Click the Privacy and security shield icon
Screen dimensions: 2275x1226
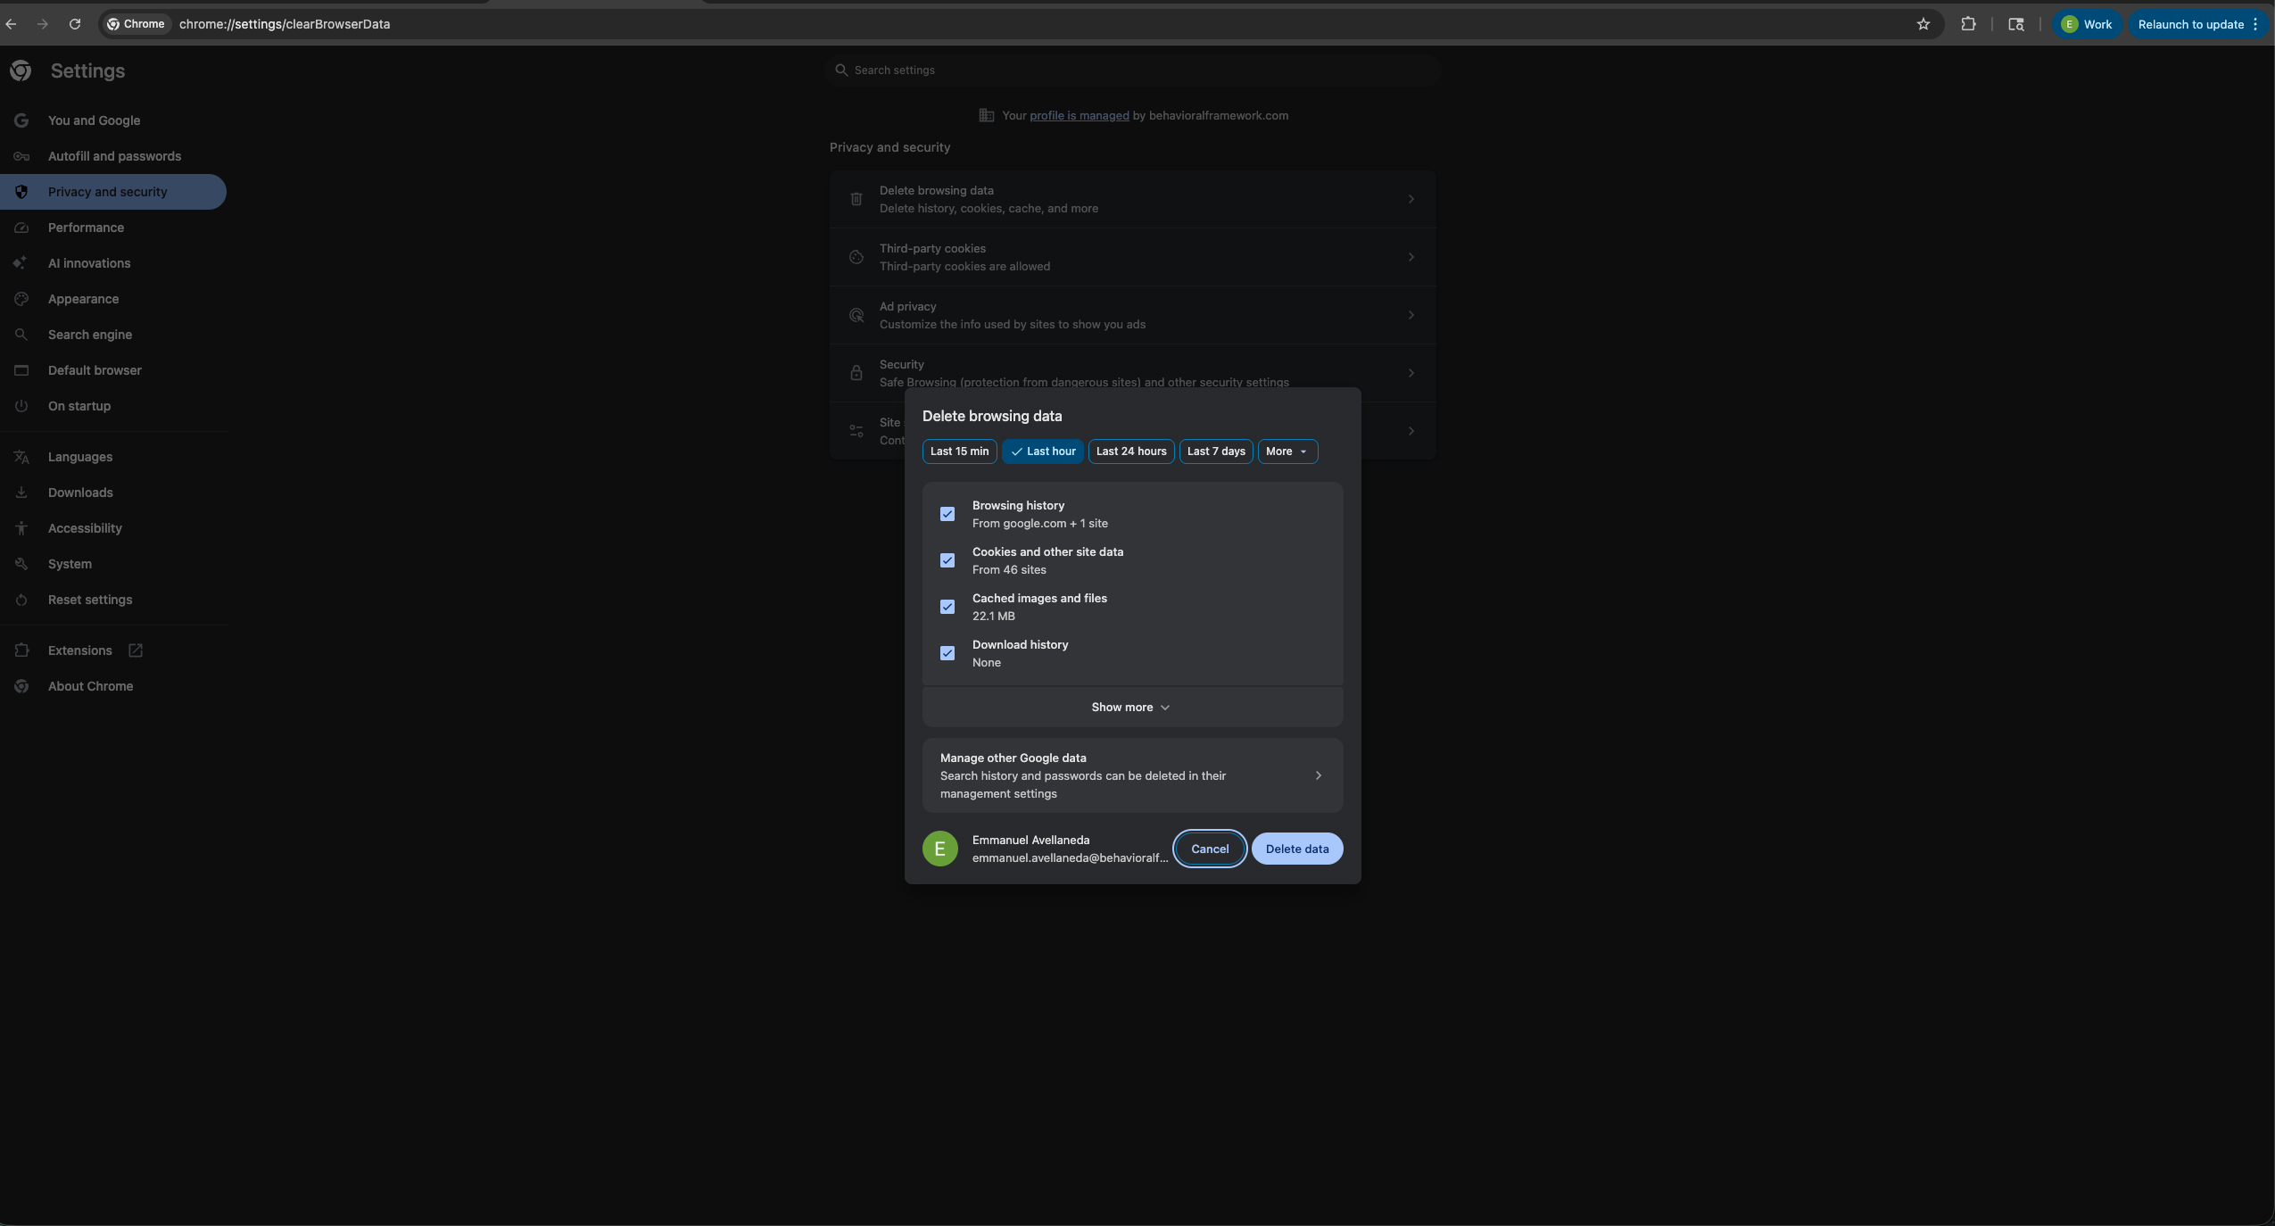[x=21, y=192]
